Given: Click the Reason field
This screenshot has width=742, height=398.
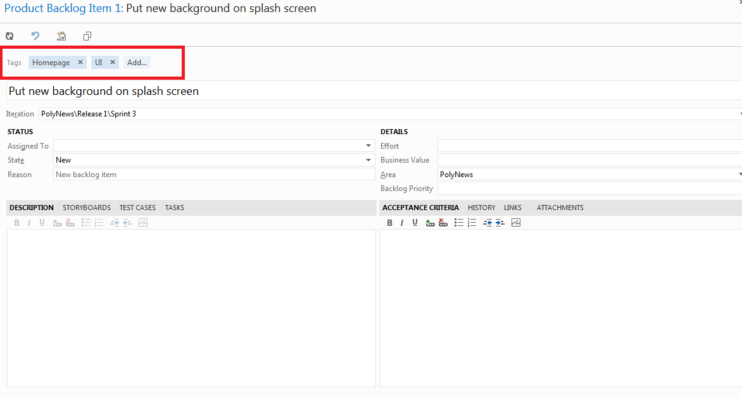Looking at the screenshot, I should point(214,175).
